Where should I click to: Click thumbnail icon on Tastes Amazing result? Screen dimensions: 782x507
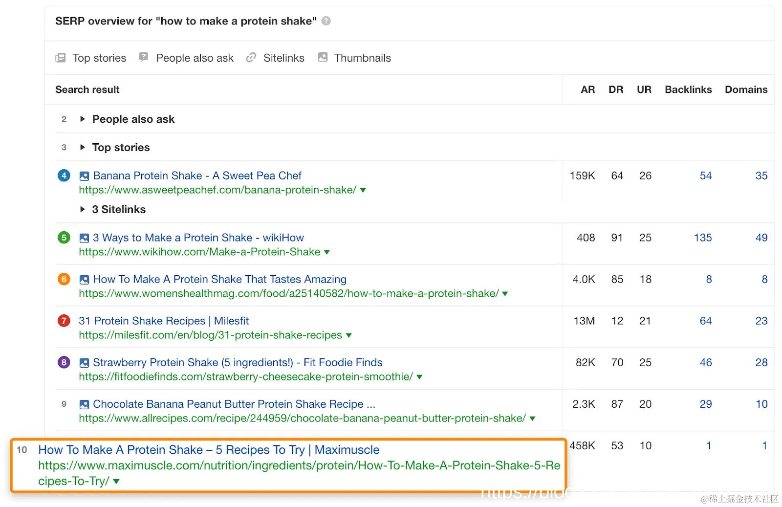pyautogui.click(x=85, y=280)
